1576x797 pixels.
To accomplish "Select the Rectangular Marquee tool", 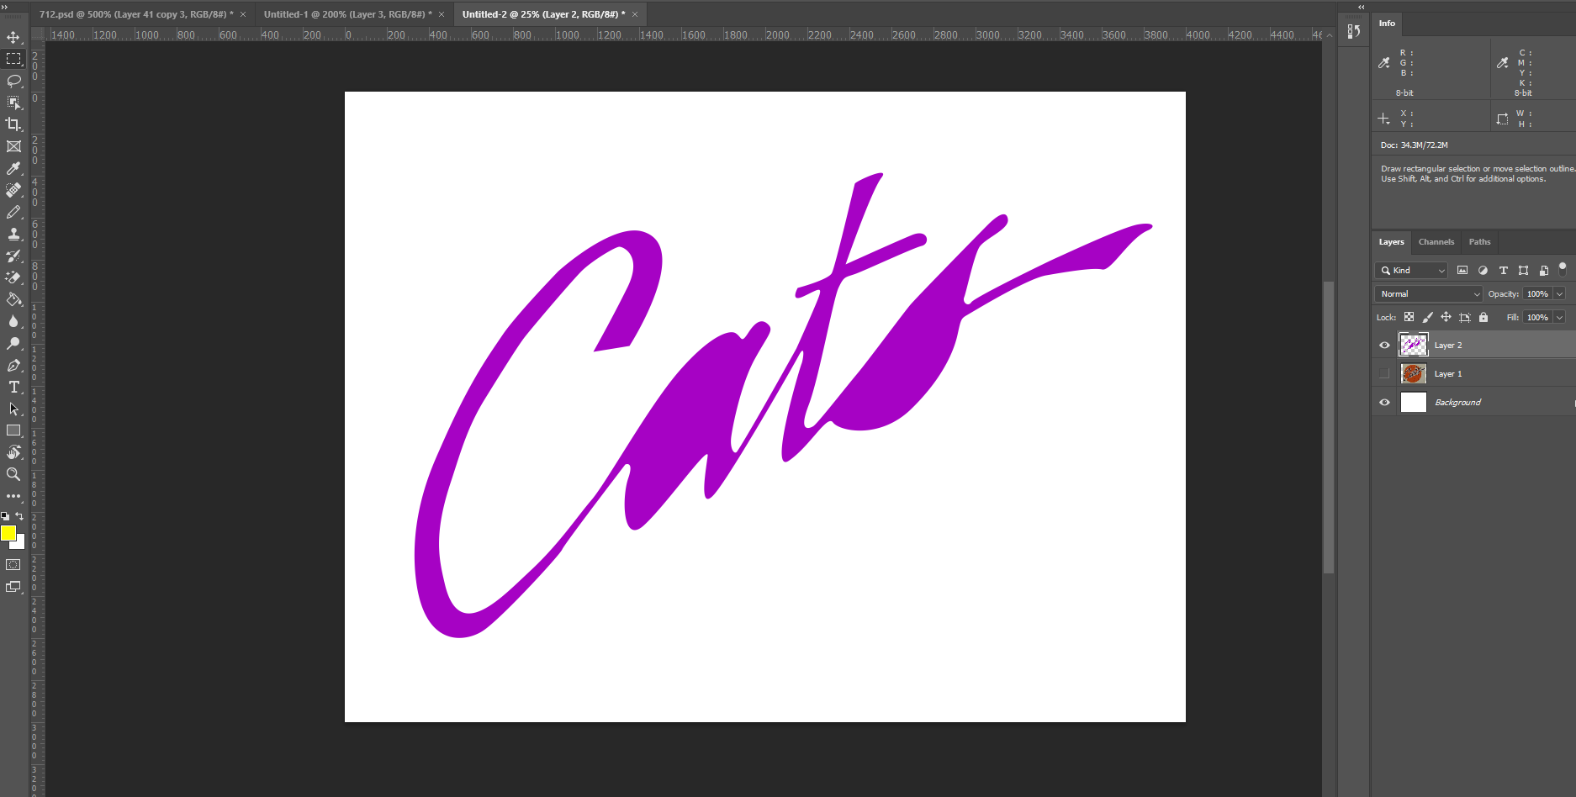I will pos(13,59).
